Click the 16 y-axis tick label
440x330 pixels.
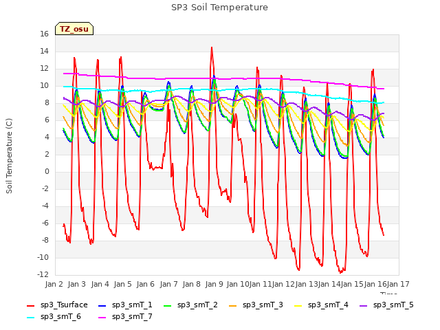(44, 34)
